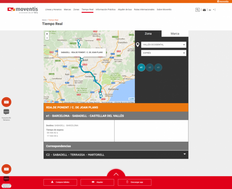Click the Tiempo Real breadcrumb link
Image resolution: width=232 pixels, height=189 pixels.
click(53, 20)
